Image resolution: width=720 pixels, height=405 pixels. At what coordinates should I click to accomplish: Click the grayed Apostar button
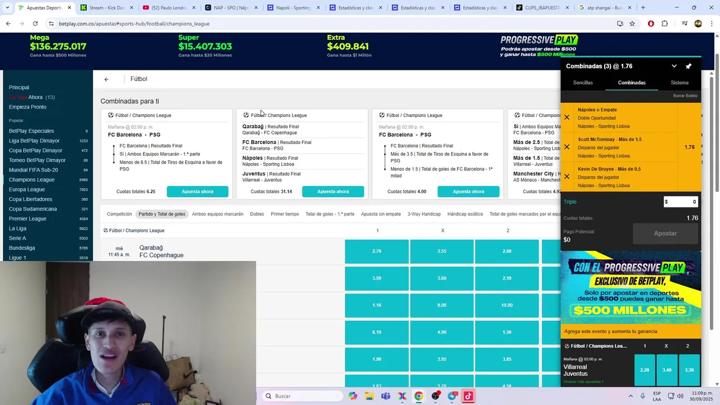665,233
